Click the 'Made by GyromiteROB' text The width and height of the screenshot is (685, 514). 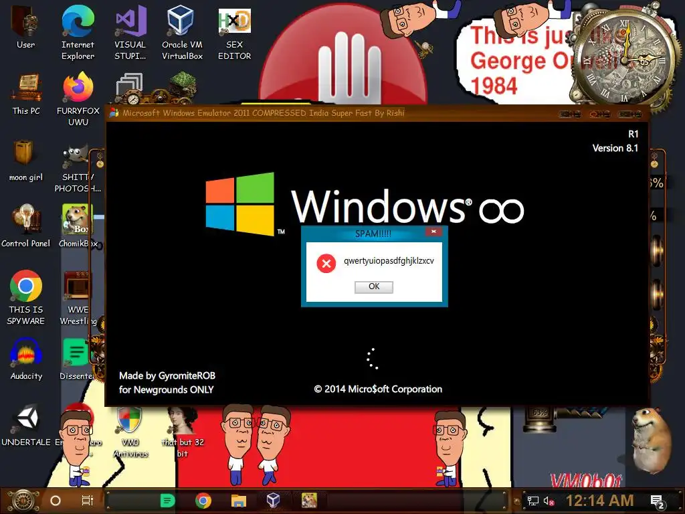pos(167,376)
